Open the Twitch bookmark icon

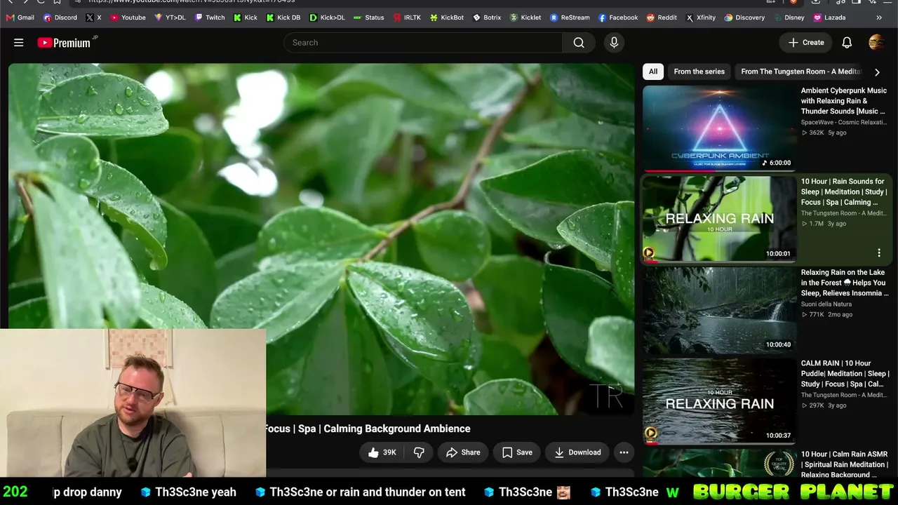(199, 18)
